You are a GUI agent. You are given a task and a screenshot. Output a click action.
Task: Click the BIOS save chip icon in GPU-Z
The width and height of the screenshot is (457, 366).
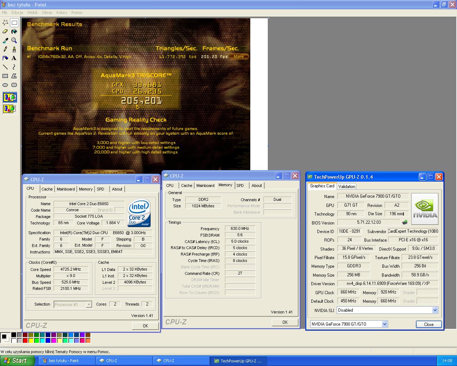(x=405, y=222)
